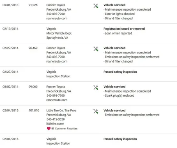This screenshot has width=177, height=148.
Task: Click Passed safety inspection on 02/27/2014
Action: pos(120,72)
